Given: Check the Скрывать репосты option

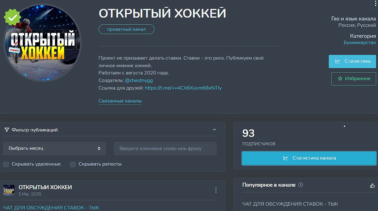Looking at the screenshot, I should [x=73, y=164].
